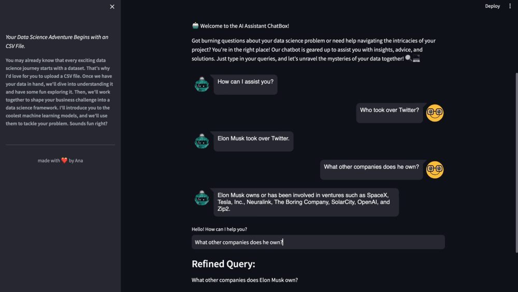Click the magnifier and laptop emoji after the intro text
518x292 pixels.
[412, 59]
